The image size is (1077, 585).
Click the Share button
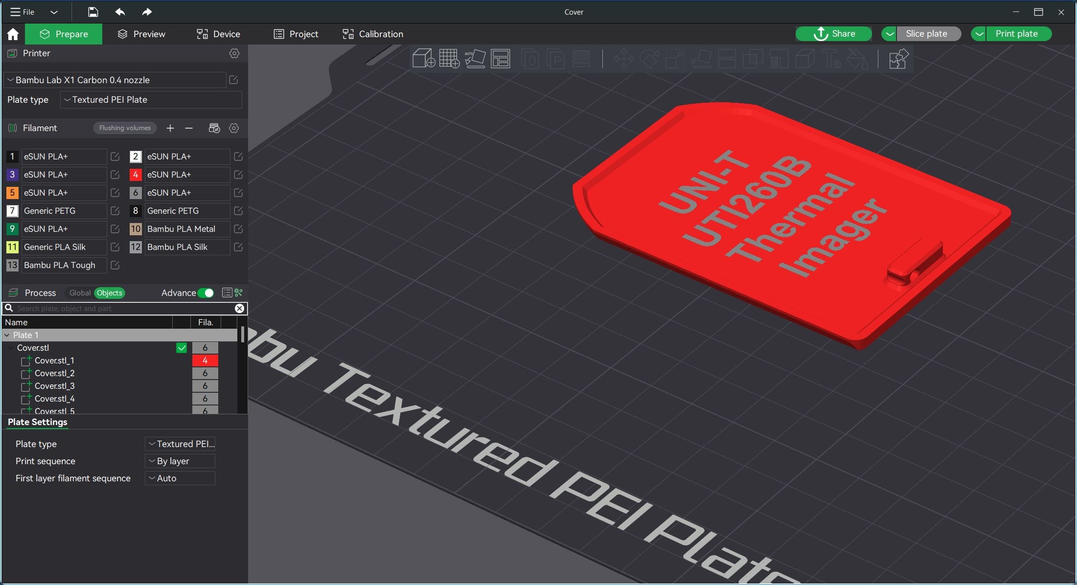click(834, 34)
